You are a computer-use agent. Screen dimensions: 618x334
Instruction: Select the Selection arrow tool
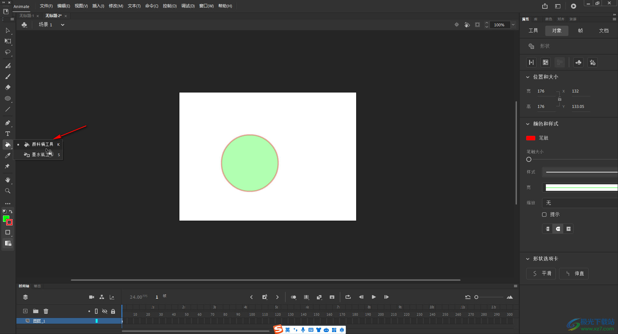[x=8, y=31]
